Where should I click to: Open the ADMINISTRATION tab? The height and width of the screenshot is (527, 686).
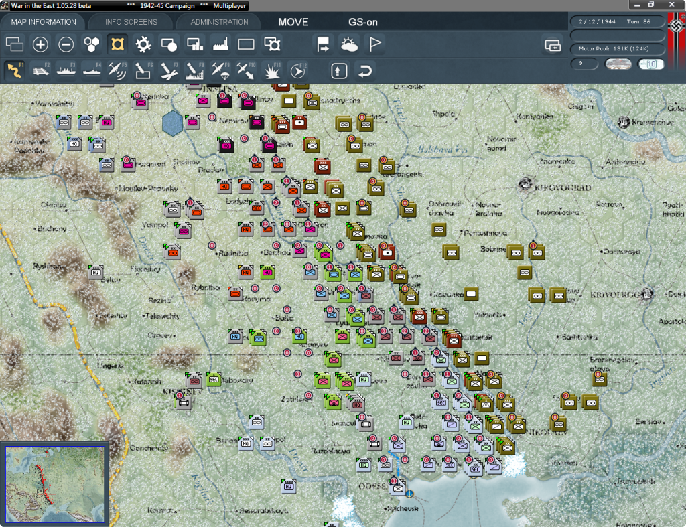(219, 22)
